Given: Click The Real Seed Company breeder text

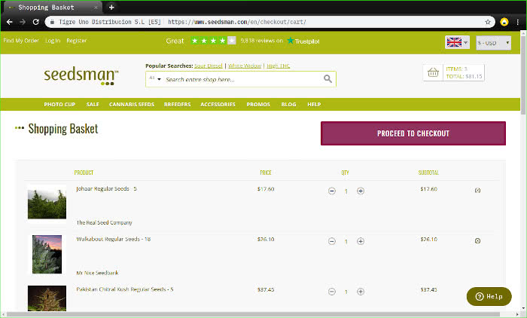Looking at the screenshot, I should [104, 222].
